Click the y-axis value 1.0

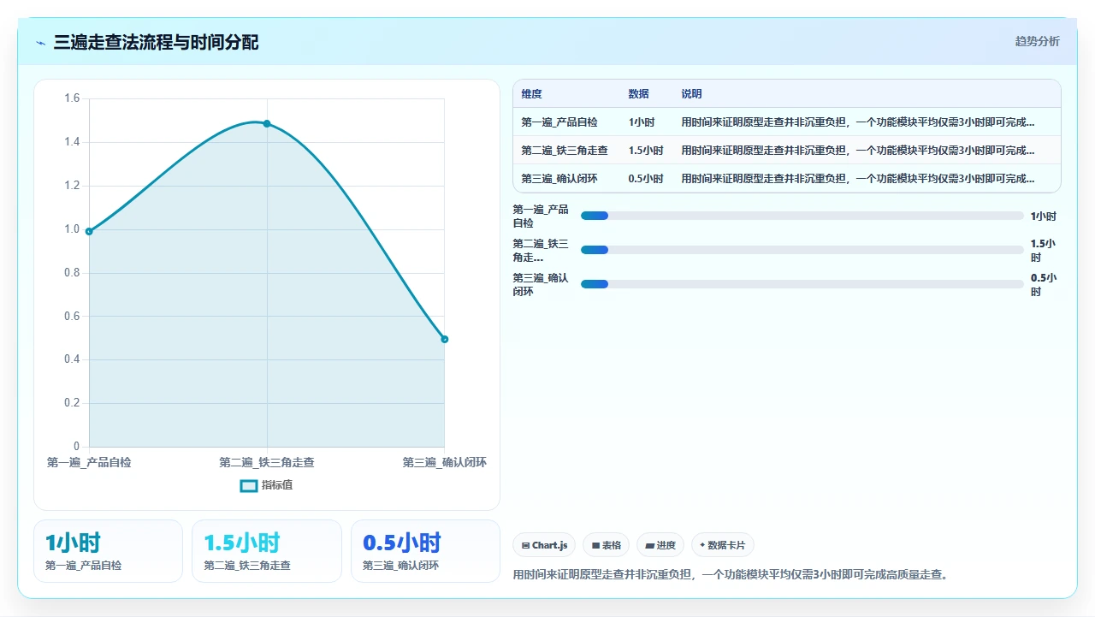(72, 229)
